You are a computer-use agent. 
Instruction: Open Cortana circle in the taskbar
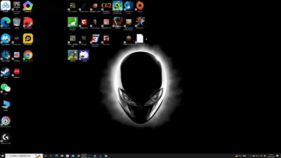pos(46,156)
